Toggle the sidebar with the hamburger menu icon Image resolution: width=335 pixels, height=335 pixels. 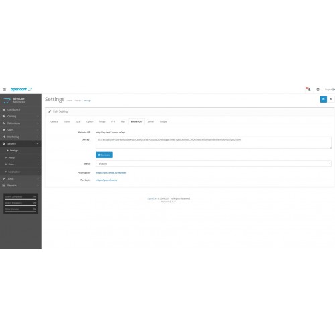(4, 90)
